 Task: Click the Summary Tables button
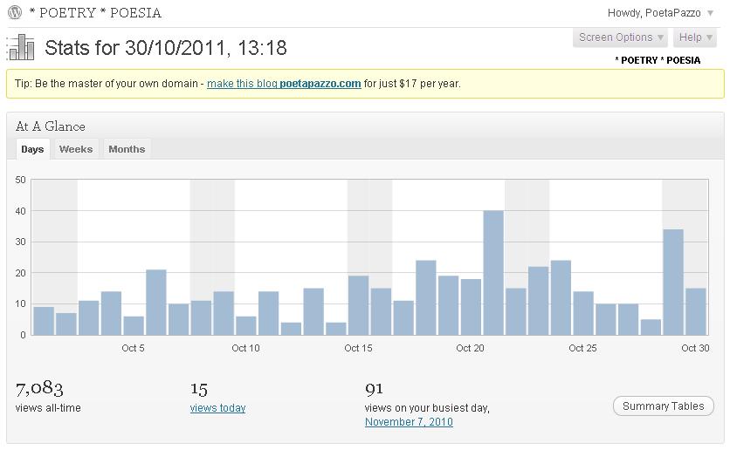pyautogui.click(x=663, y=406)
